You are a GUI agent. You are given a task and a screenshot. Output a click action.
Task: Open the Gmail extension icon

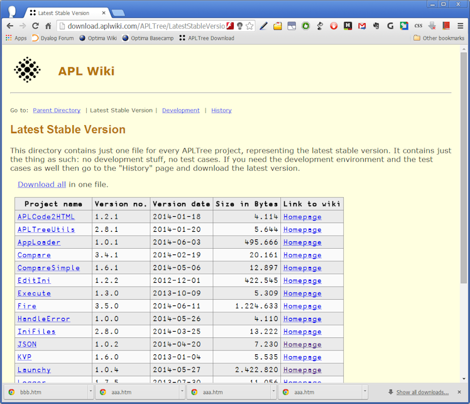362,26
